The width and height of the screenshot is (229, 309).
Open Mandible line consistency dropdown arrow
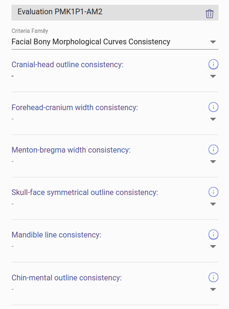point(213,247)
